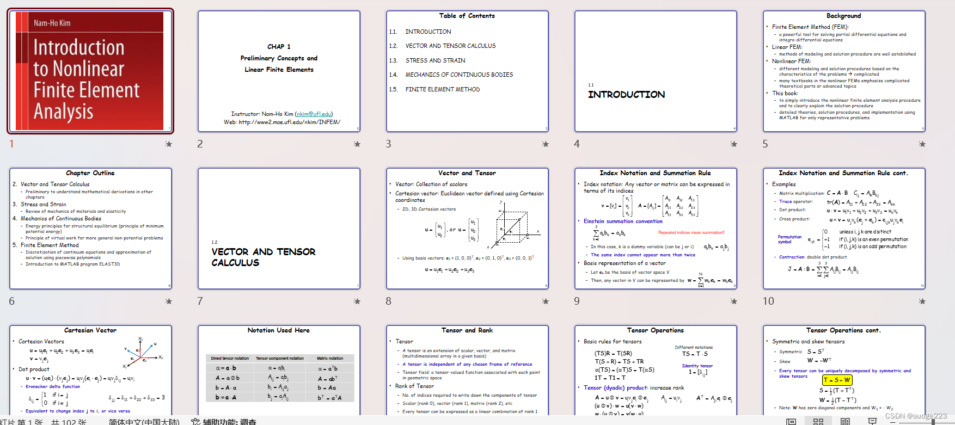This screenshot has height=425, width=955.
Task: Select the Chapter Outline slide
Action: pos(90,229)
